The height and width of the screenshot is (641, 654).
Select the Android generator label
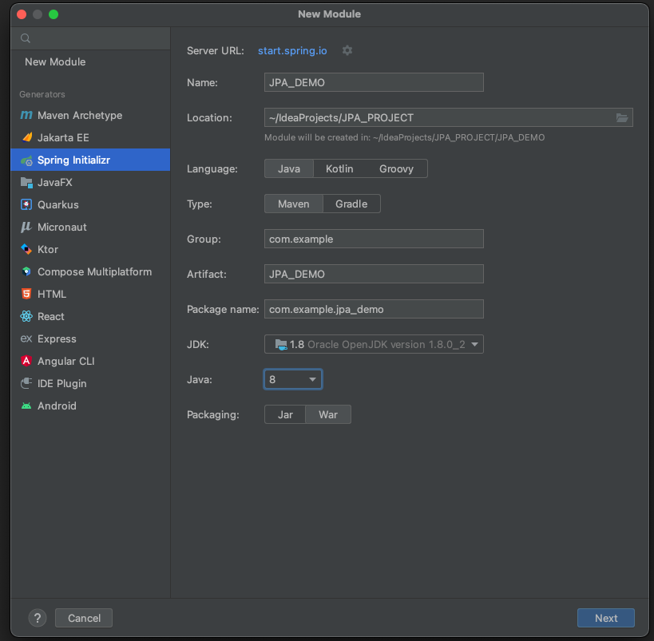pos(57,406)
